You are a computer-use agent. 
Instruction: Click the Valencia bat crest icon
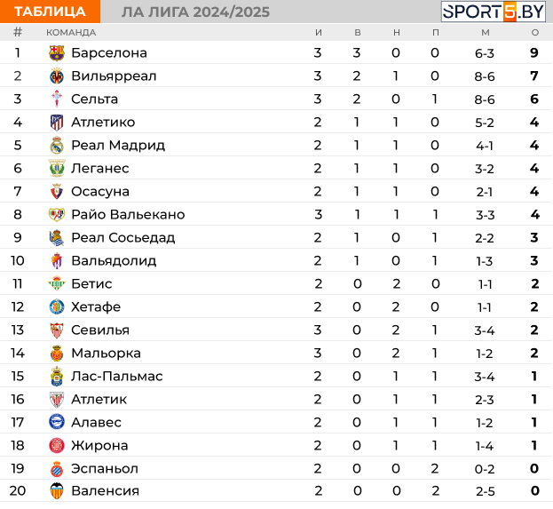tap(57, 491)
